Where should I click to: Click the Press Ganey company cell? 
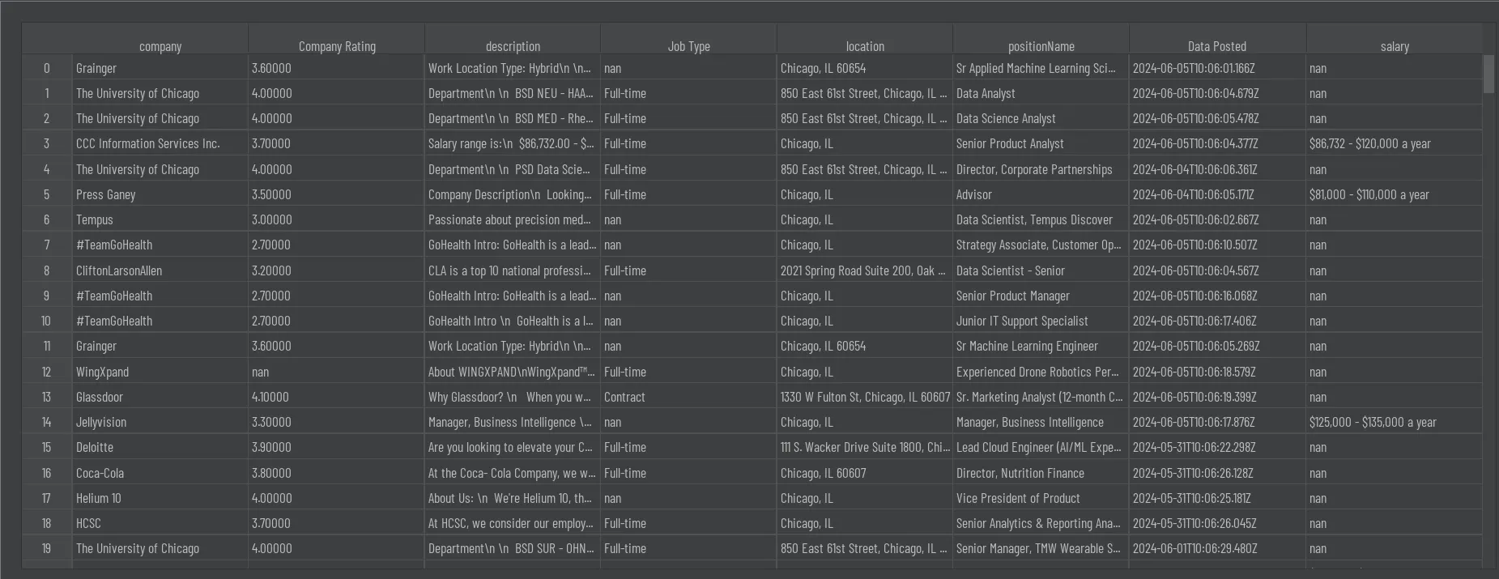click(160, 194)
